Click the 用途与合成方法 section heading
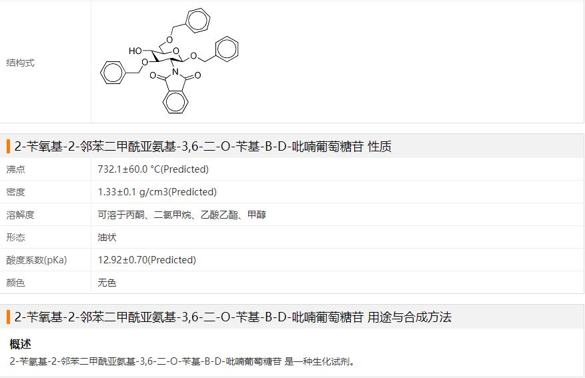The image size is (585, 378). 233,317
